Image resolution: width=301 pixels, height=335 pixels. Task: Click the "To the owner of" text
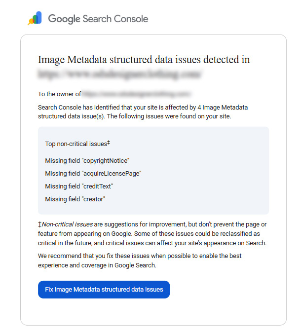59,94
